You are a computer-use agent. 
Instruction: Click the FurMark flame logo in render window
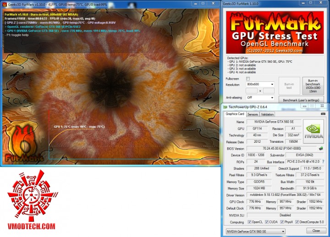(24, 143)
